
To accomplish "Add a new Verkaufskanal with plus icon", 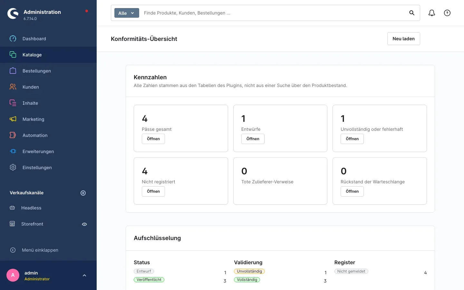I will coord(83,193).
